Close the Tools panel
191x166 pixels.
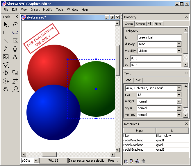tap(17, 17)
